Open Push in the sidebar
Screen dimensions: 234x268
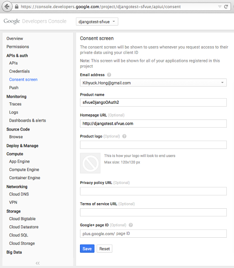click(x=14, y=87)
